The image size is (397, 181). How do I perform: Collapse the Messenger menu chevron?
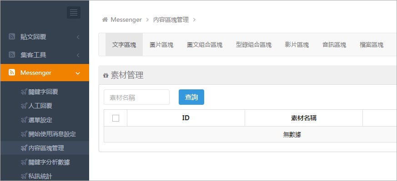[x=78, y=73]
